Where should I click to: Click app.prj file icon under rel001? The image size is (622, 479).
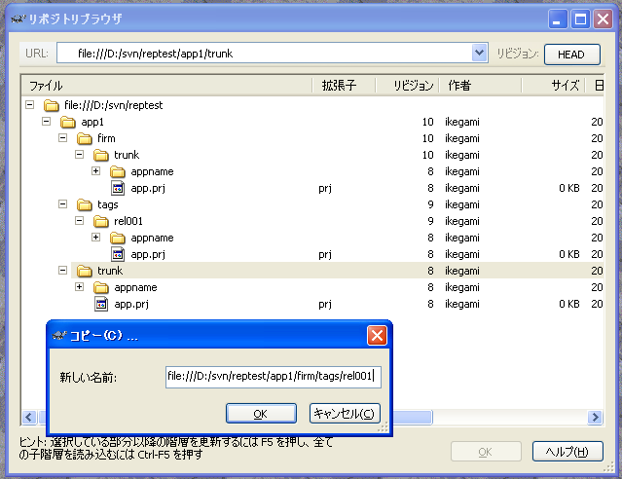click(x=118, y=254)
